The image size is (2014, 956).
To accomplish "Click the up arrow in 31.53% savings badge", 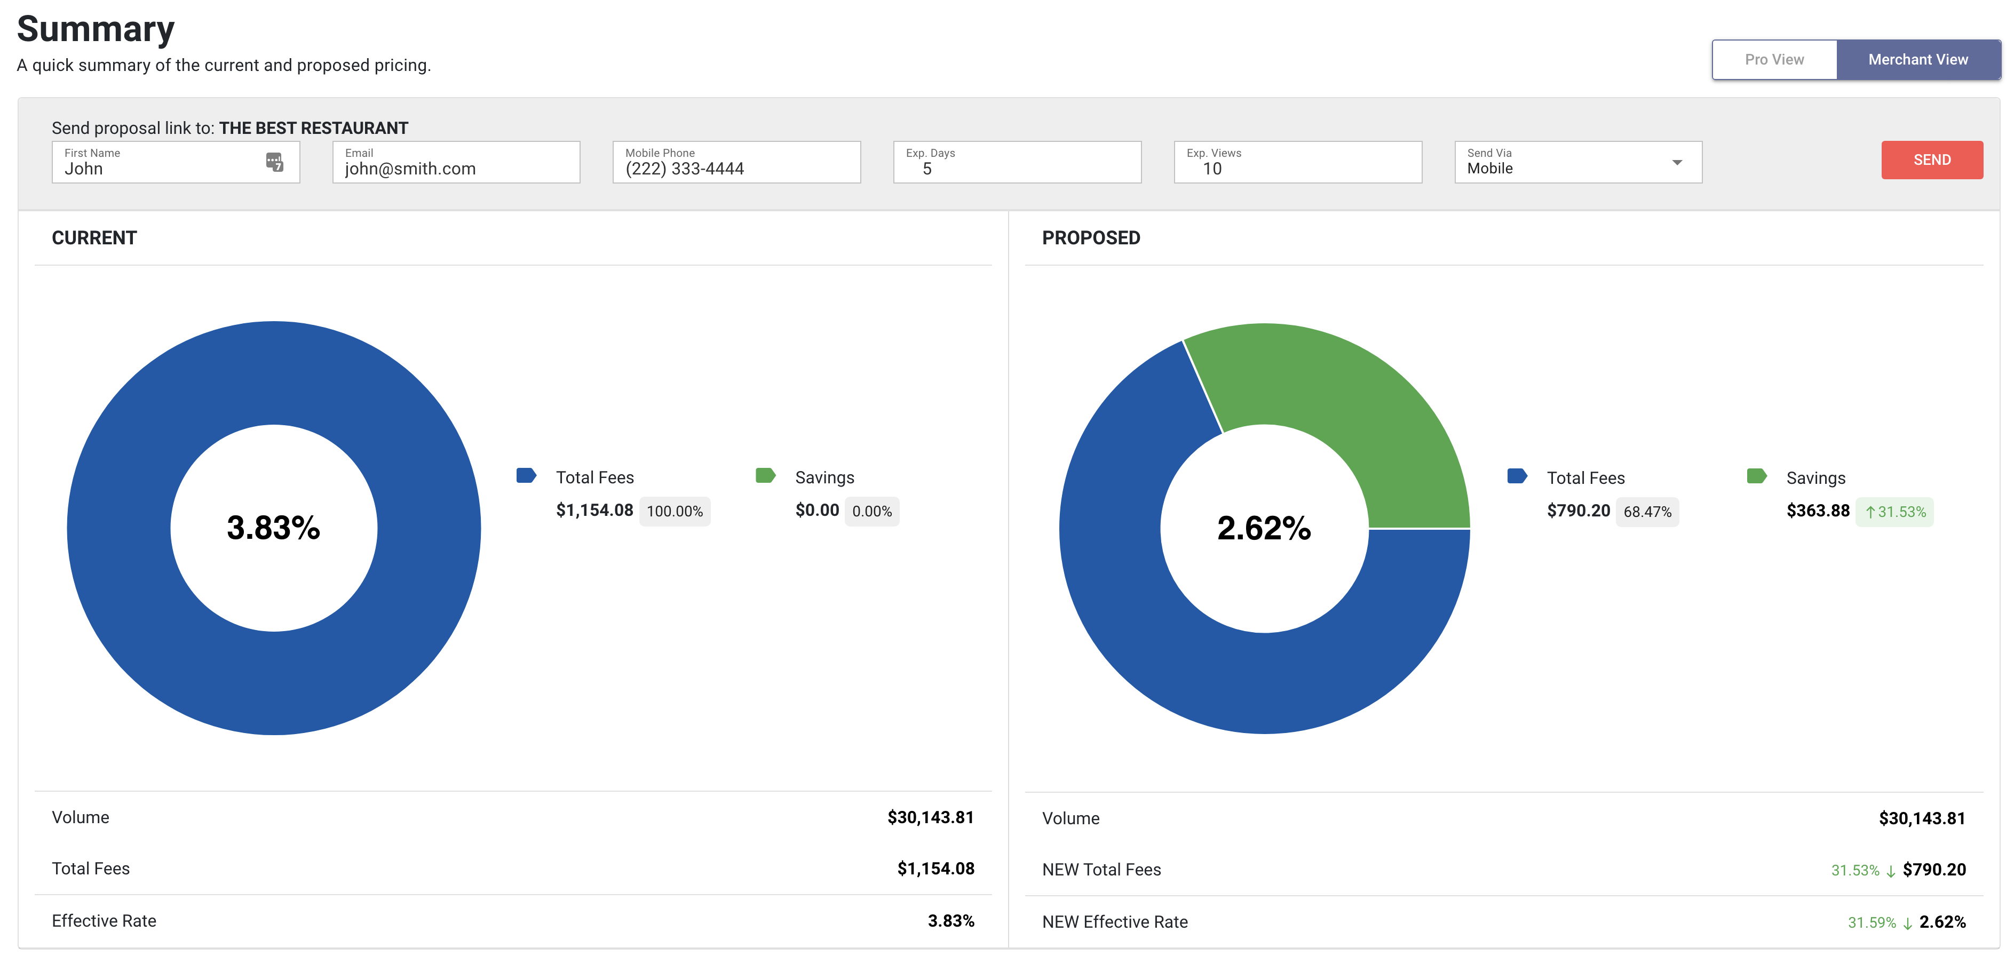I will [1870, 512].
